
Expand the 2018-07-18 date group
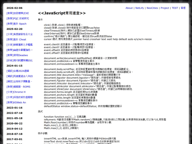click(x=15, y=134)
